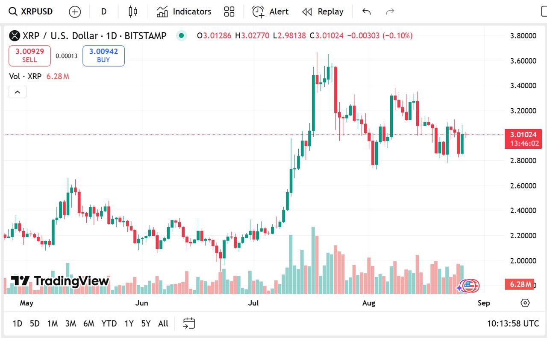Create a new price Alert
The image size is (547, 338).
pyautogui.click(x=270, y=12)
